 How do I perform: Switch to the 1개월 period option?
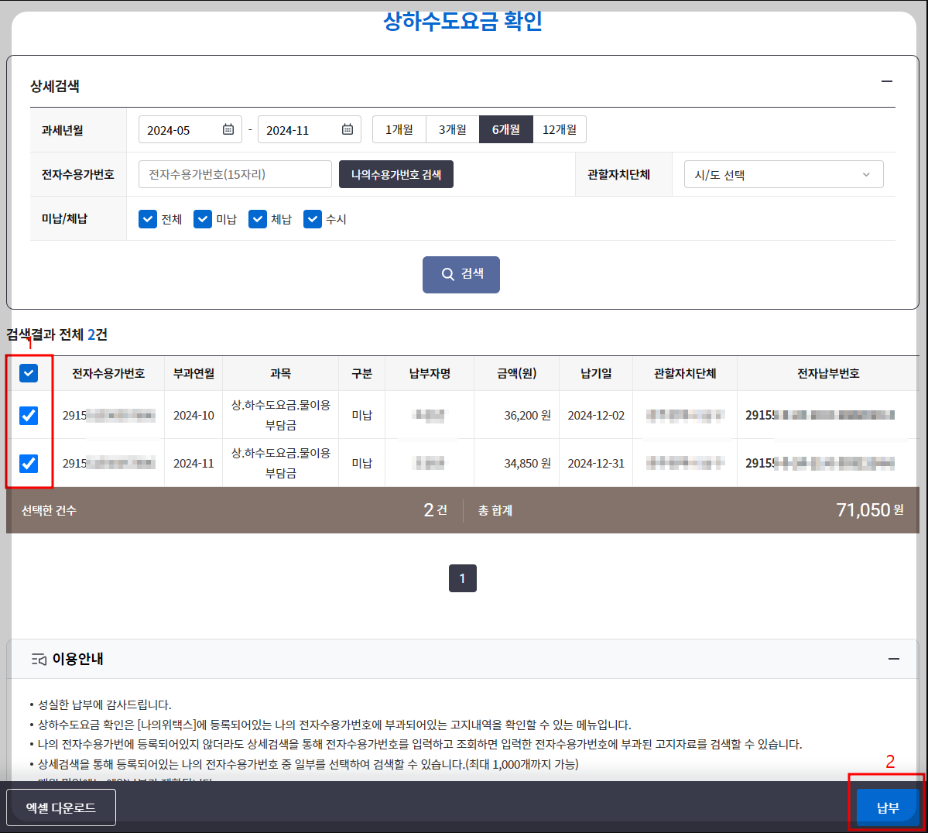(x=399, y=129)
